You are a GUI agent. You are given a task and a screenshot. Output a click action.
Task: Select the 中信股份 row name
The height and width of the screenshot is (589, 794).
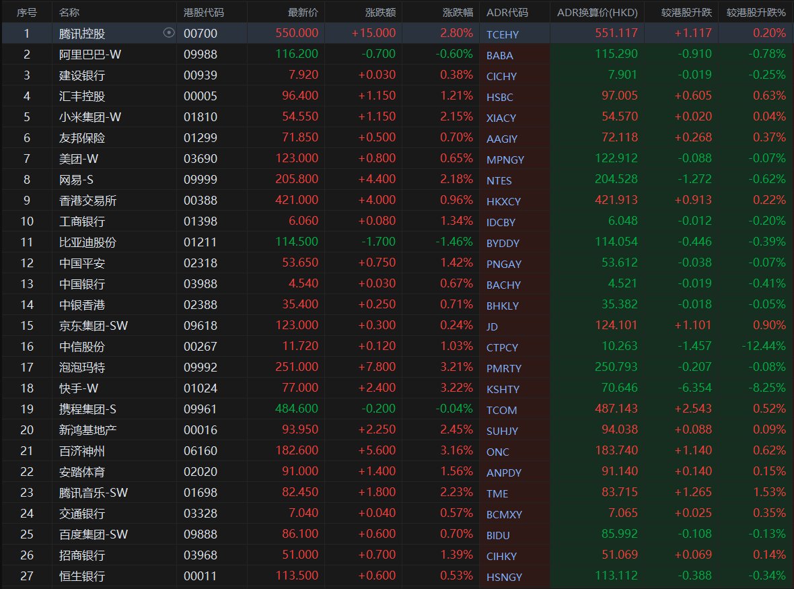pyautogui.click(x=82, y=347)
